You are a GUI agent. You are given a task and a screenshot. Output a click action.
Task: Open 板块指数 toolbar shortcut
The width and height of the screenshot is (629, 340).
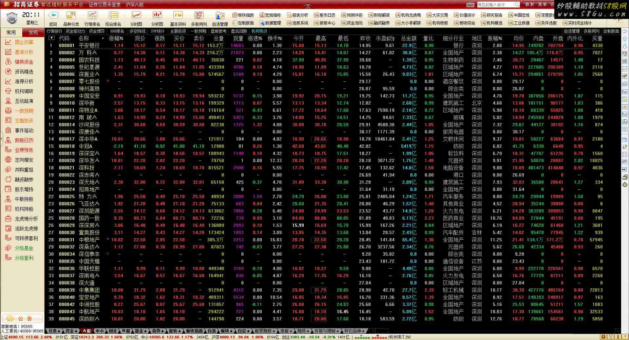243,15
